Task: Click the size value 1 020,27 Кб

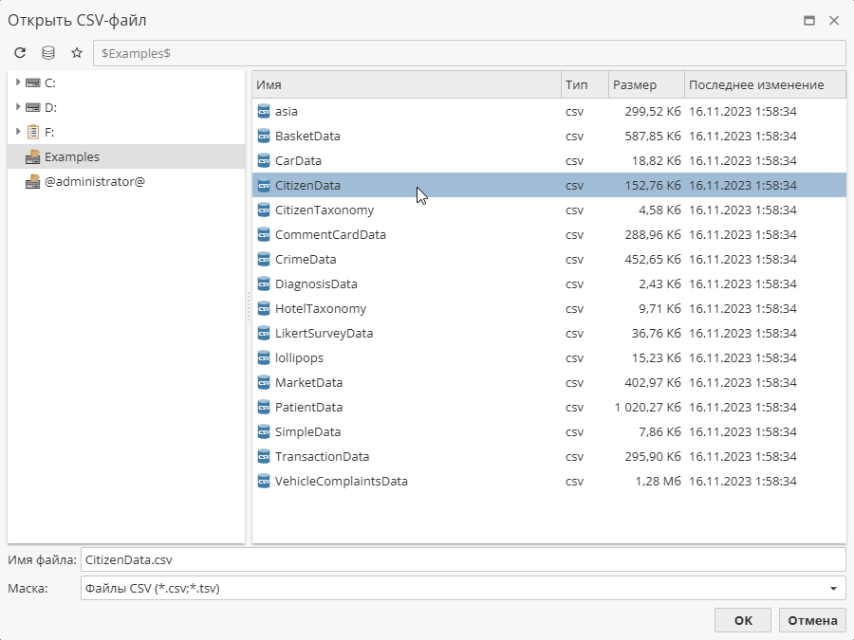Action: click(x=647, y=407)
